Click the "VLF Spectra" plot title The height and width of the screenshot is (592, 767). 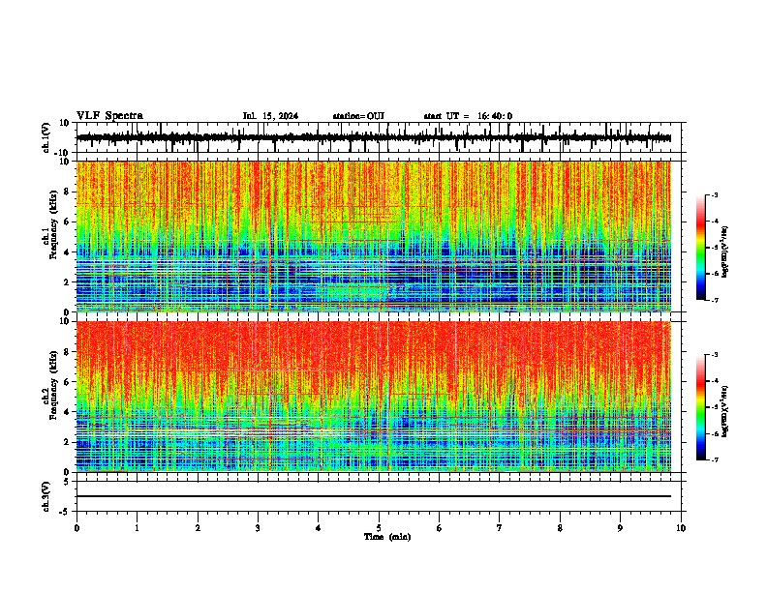click(x=109, y=116)
